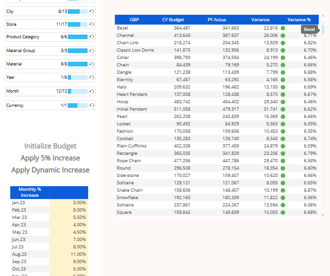330x276 pixels.
Task: Edit Jun.23 increase value 7.00%
Action: (69, 240)
